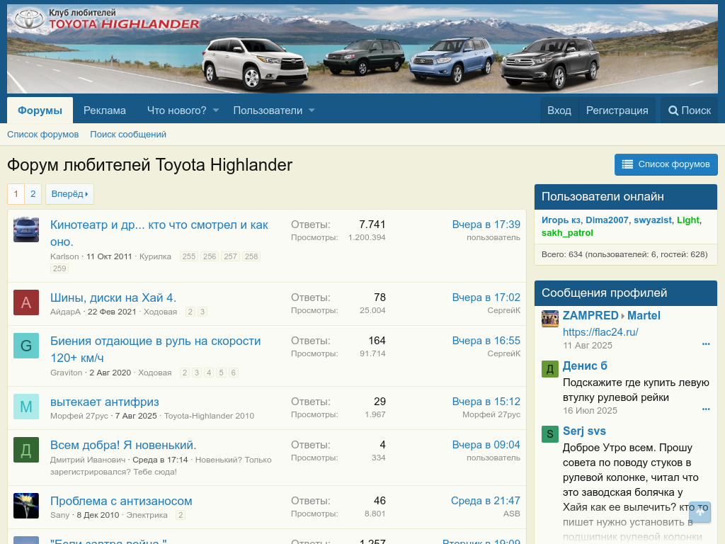
Task: Open thread 'Всем добра! Я новенький.'
Action: coord(123,445)
